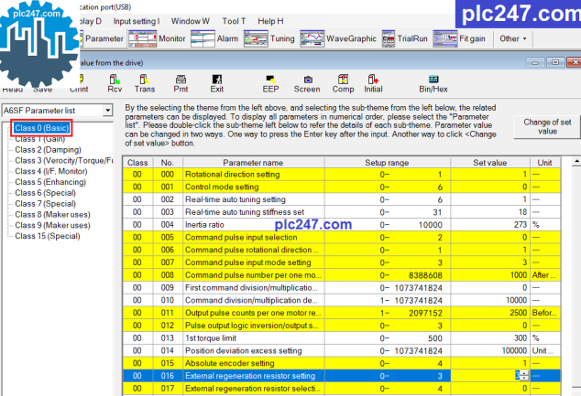Click the Parameter name column header
The width and height of the screenshot is (581, 396).
coord(253,163)
